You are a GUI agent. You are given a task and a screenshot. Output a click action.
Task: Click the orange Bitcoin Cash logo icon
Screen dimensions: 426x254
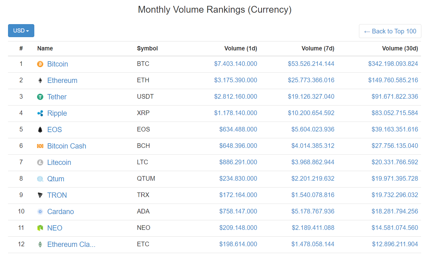tap(40, 146)
